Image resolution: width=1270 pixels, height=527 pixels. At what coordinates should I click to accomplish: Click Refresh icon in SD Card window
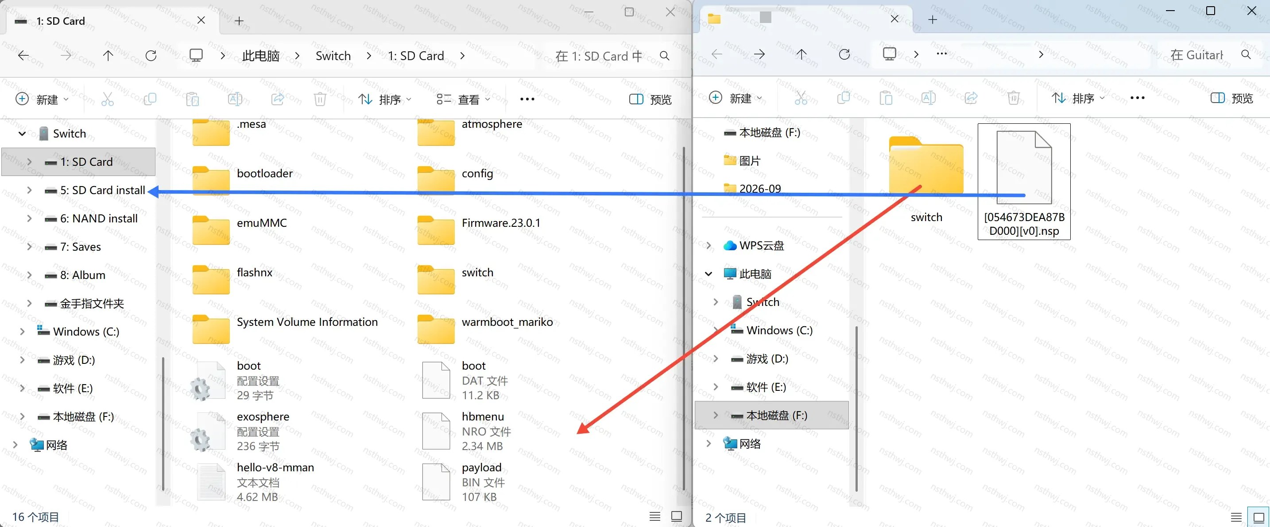[x=151, y=56]
